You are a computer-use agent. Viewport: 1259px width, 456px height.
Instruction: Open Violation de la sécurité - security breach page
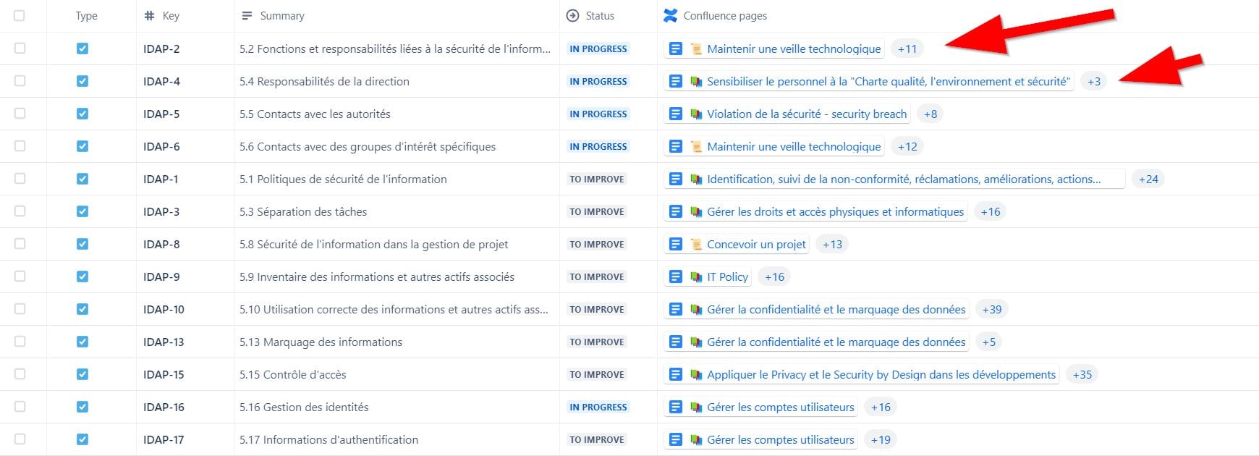pyautogui.click(x=807, y=114)
